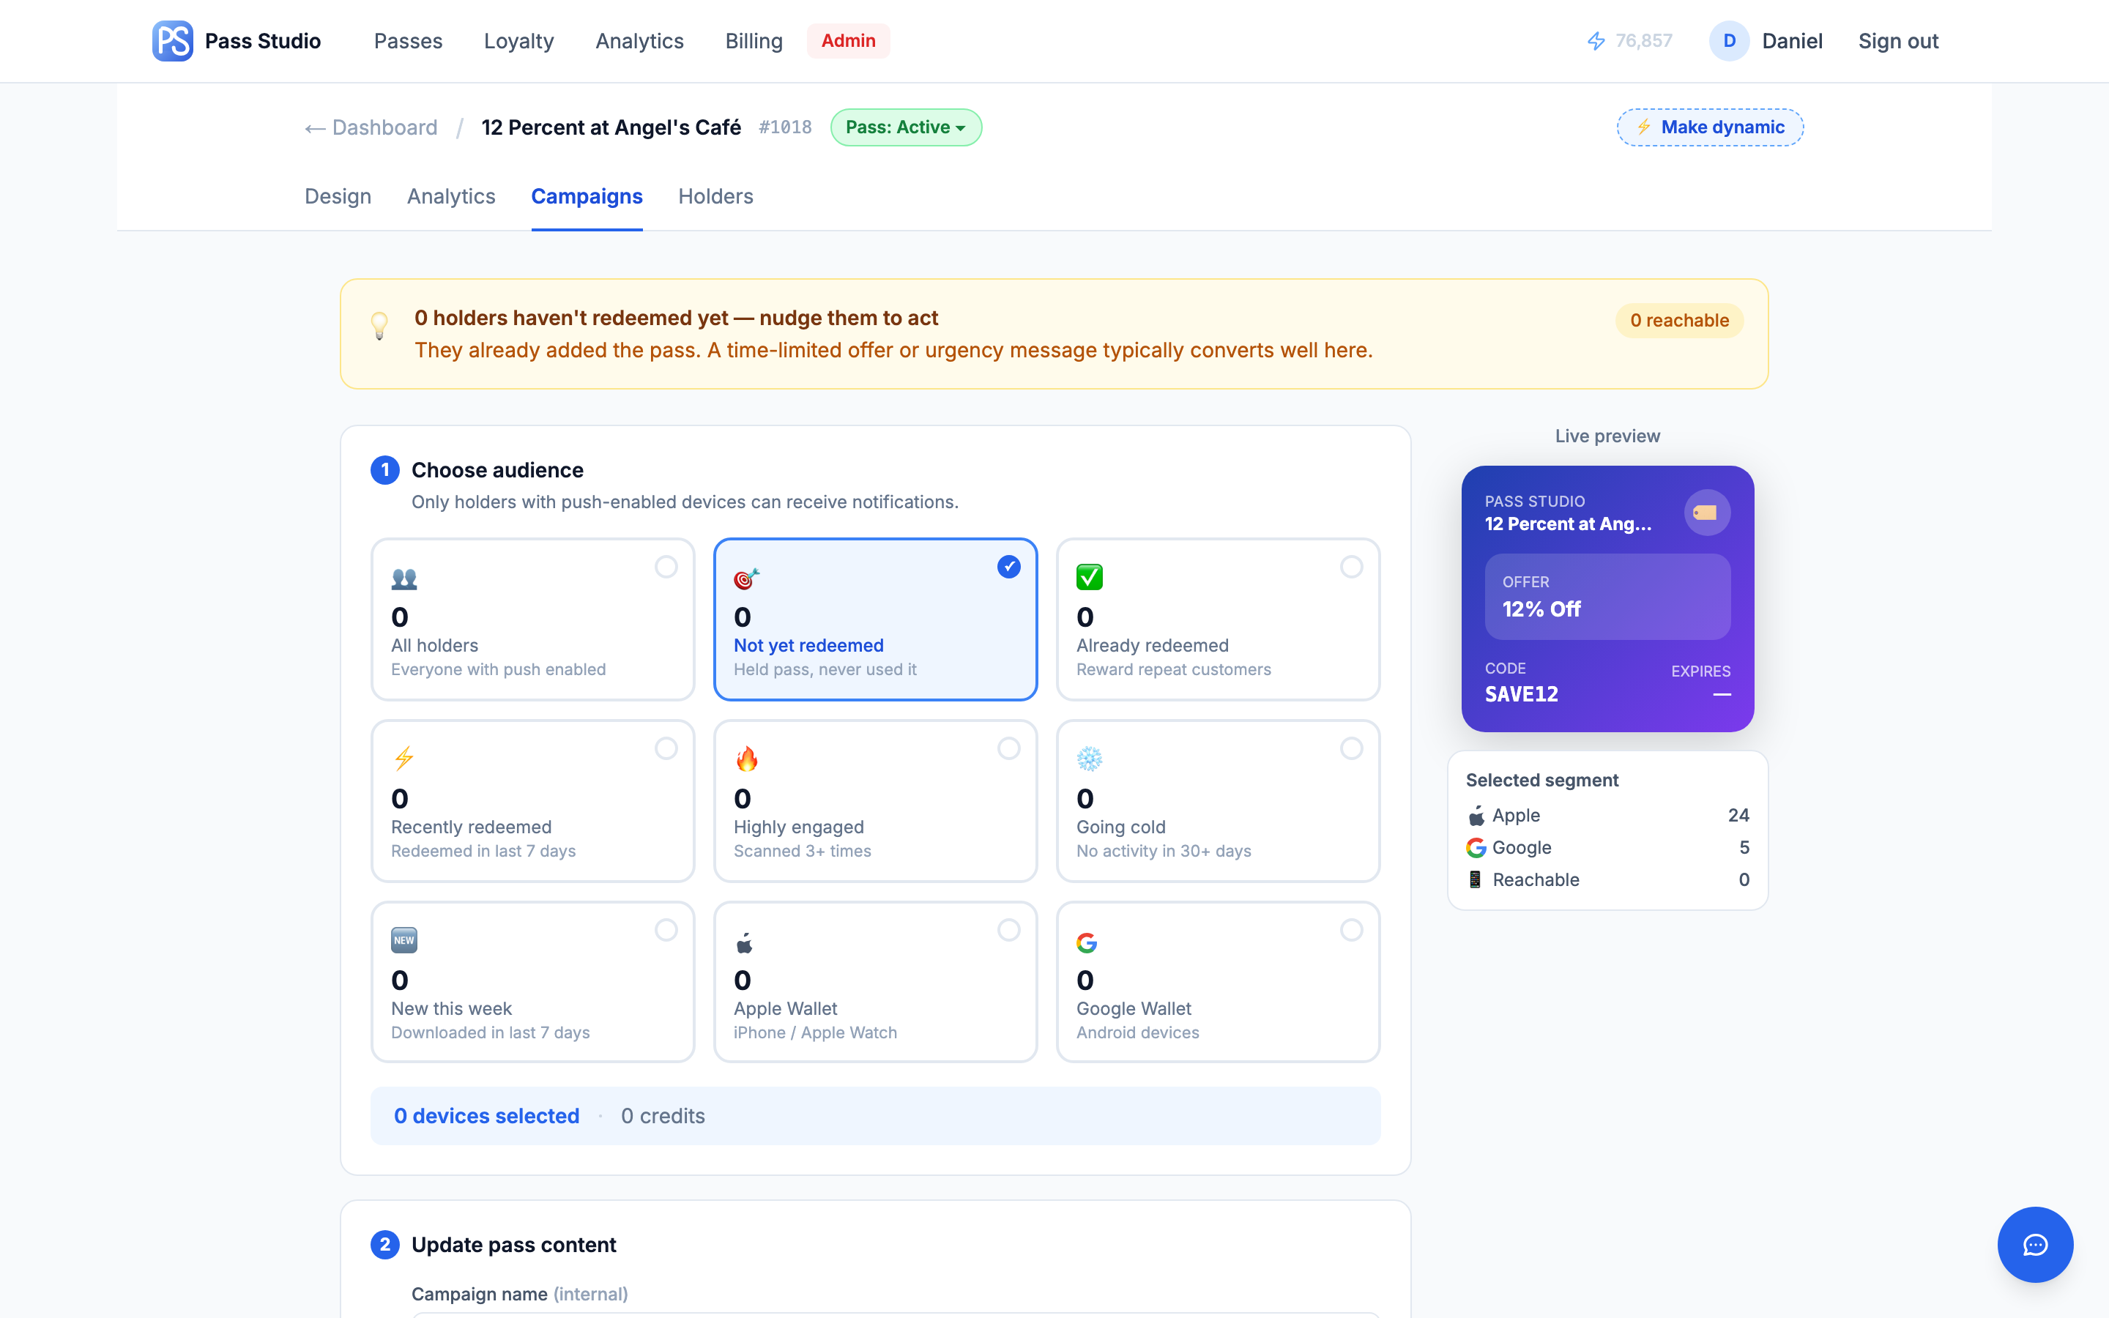This screenshot has height=1318, width=2109.
Task: Click the 0 credits text
Action: click(662, 1116)
